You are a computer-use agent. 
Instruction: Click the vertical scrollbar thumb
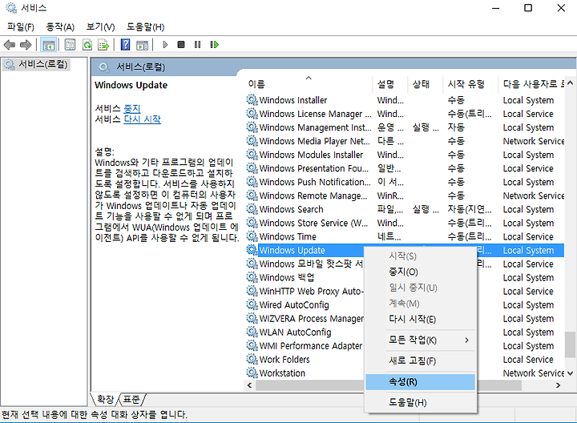(x=570, y=344)
